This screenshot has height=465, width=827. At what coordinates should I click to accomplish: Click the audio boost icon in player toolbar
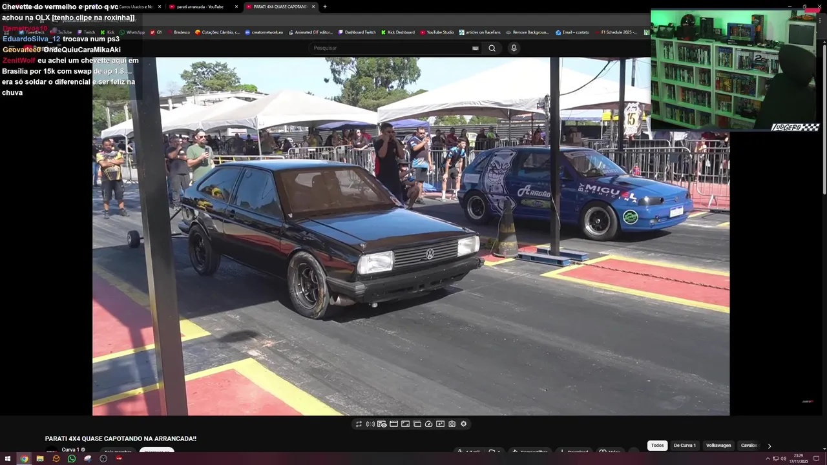tap(370, 424)
